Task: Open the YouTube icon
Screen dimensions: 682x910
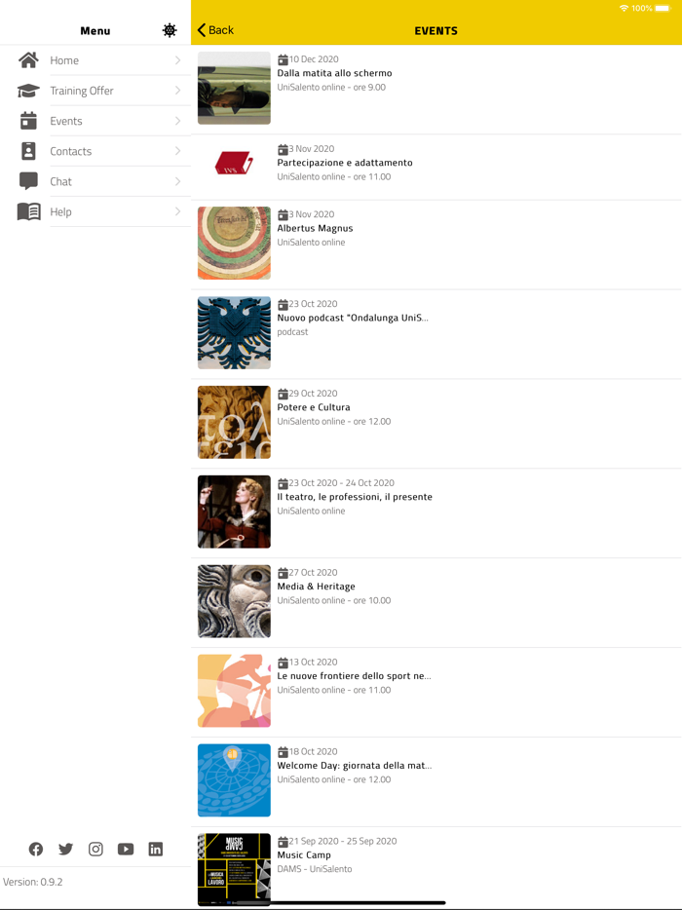Action: tap(126, 849)
